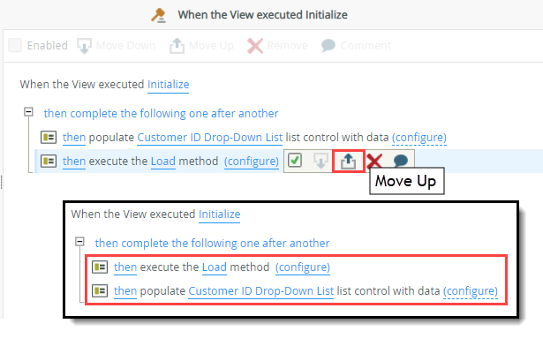The image size is (543, 346).
Task: Click the red-highlighted Move Up inline icon
Action: pos(348,161)
